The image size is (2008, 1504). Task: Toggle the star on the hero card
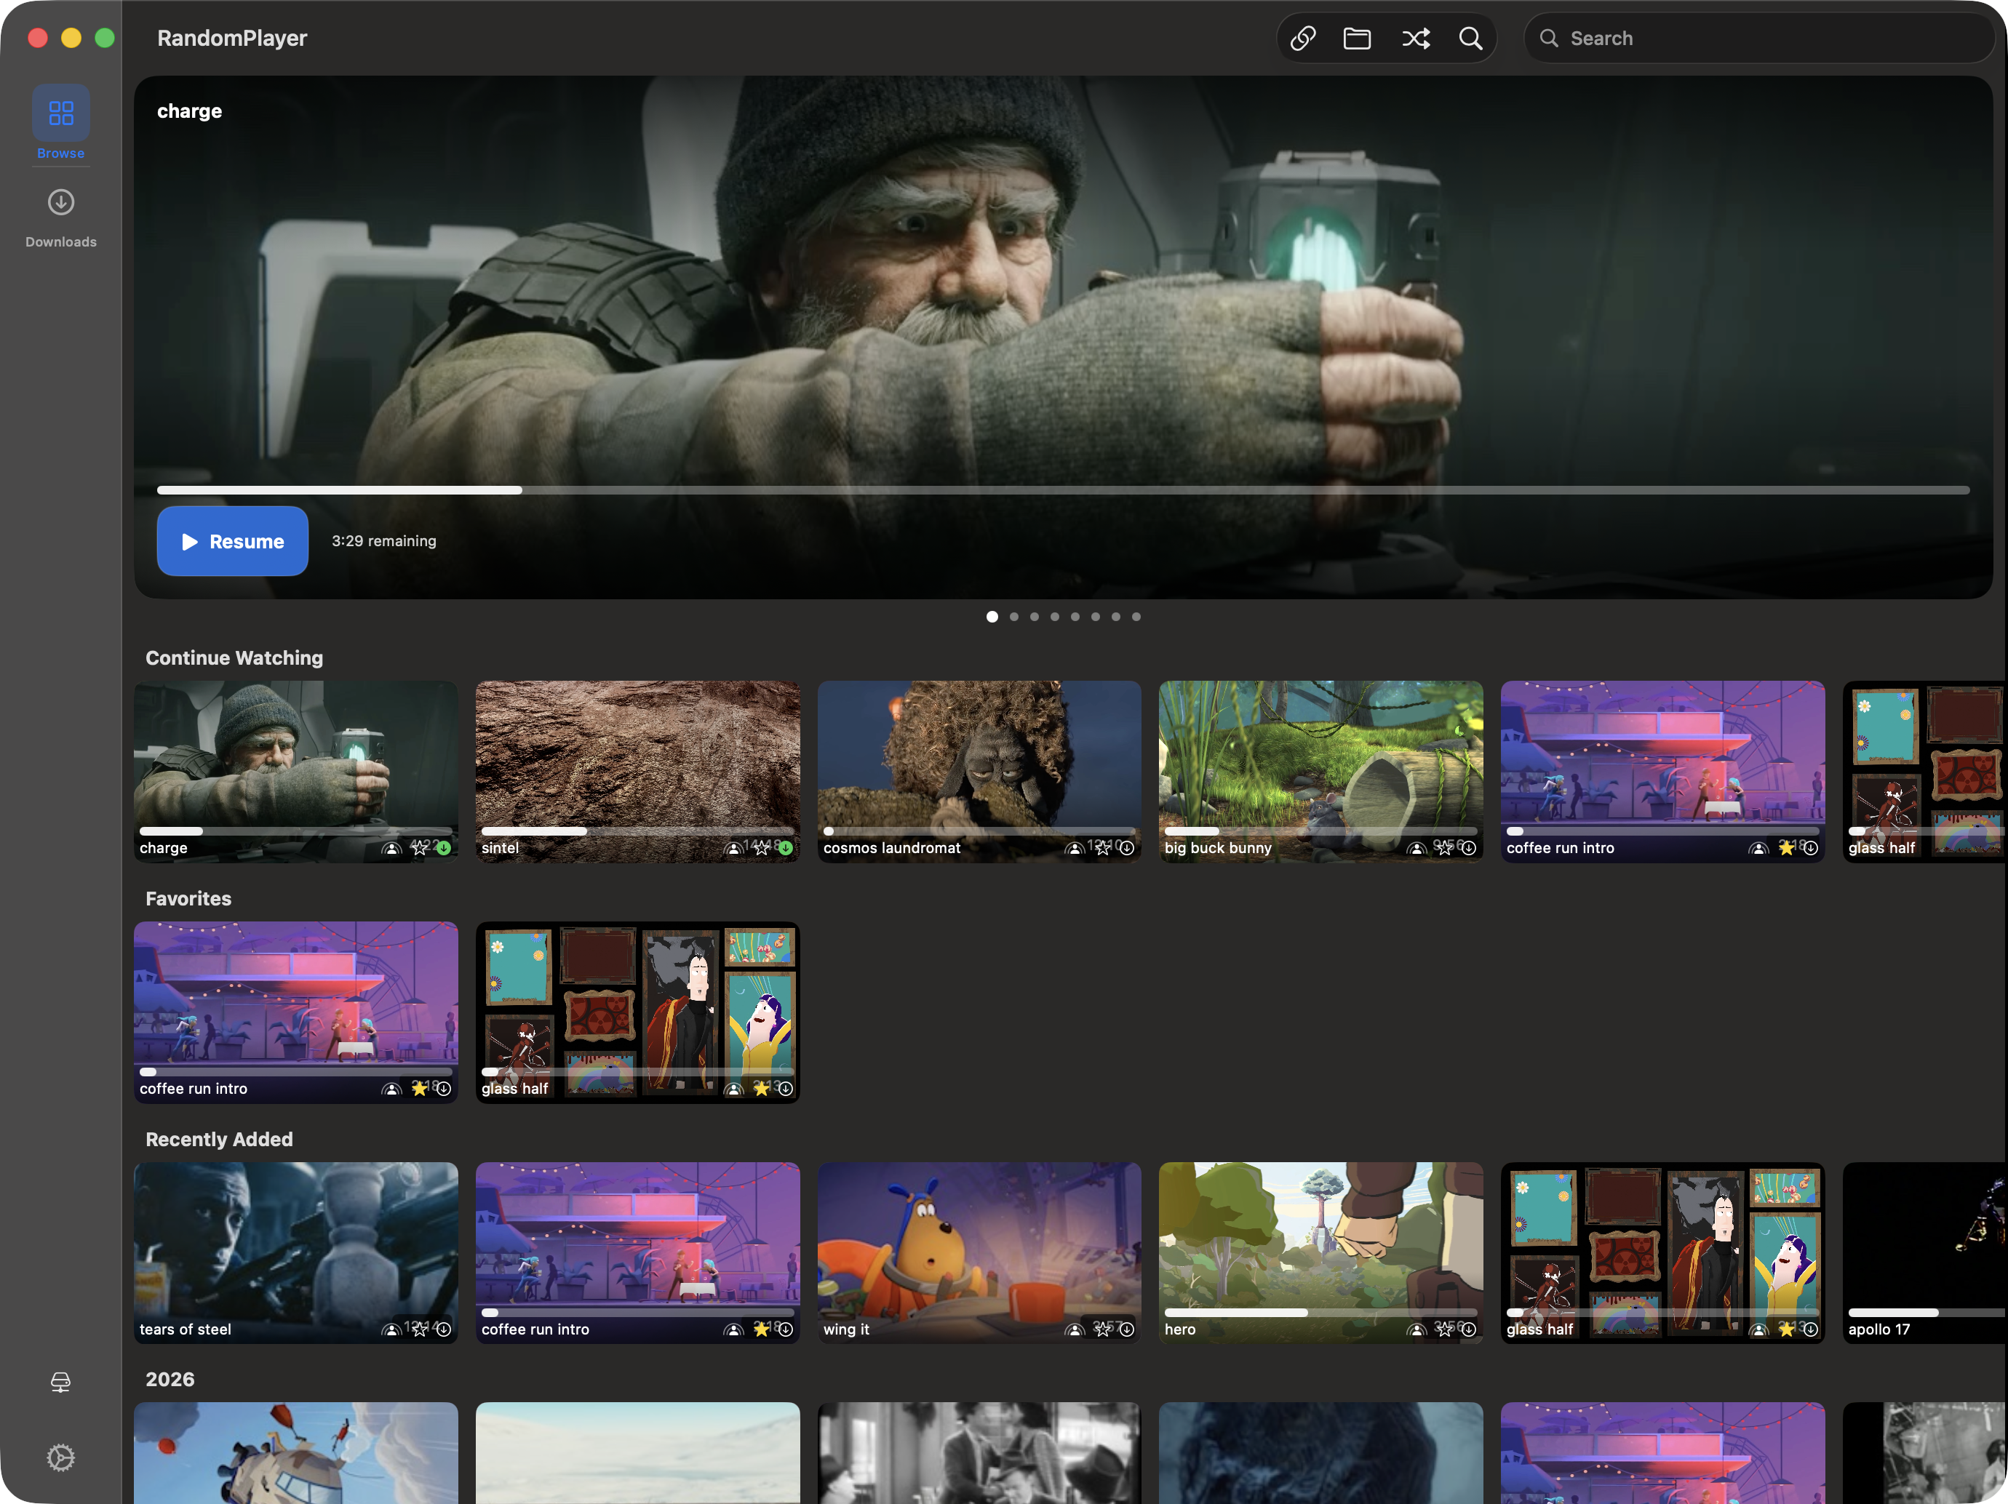click(1444, 1329)
